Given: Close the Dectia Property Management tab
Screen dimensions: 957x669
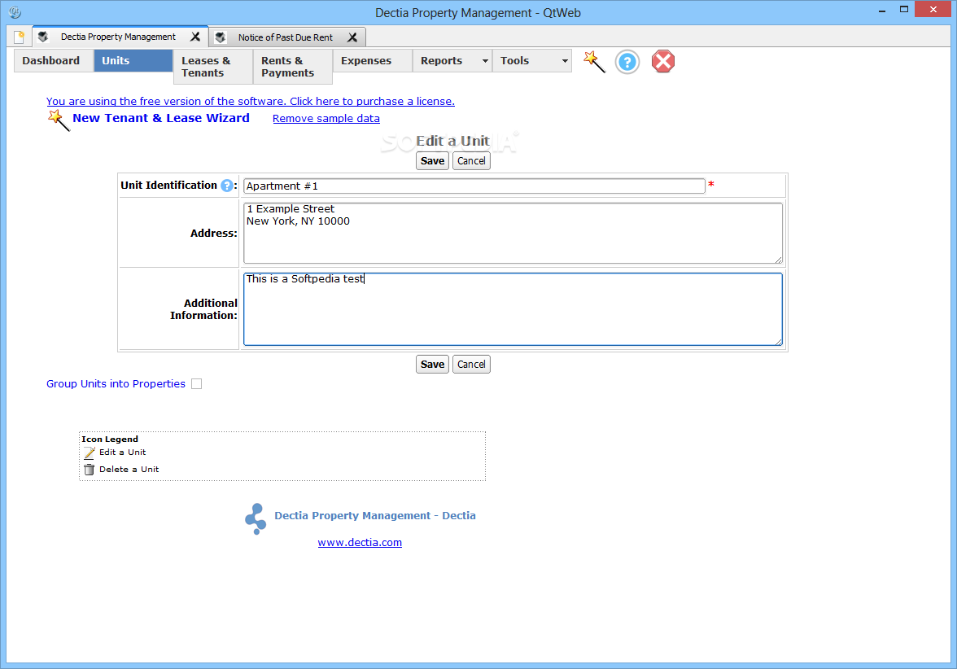Looking at the screenshot, I should pos(195,37).
